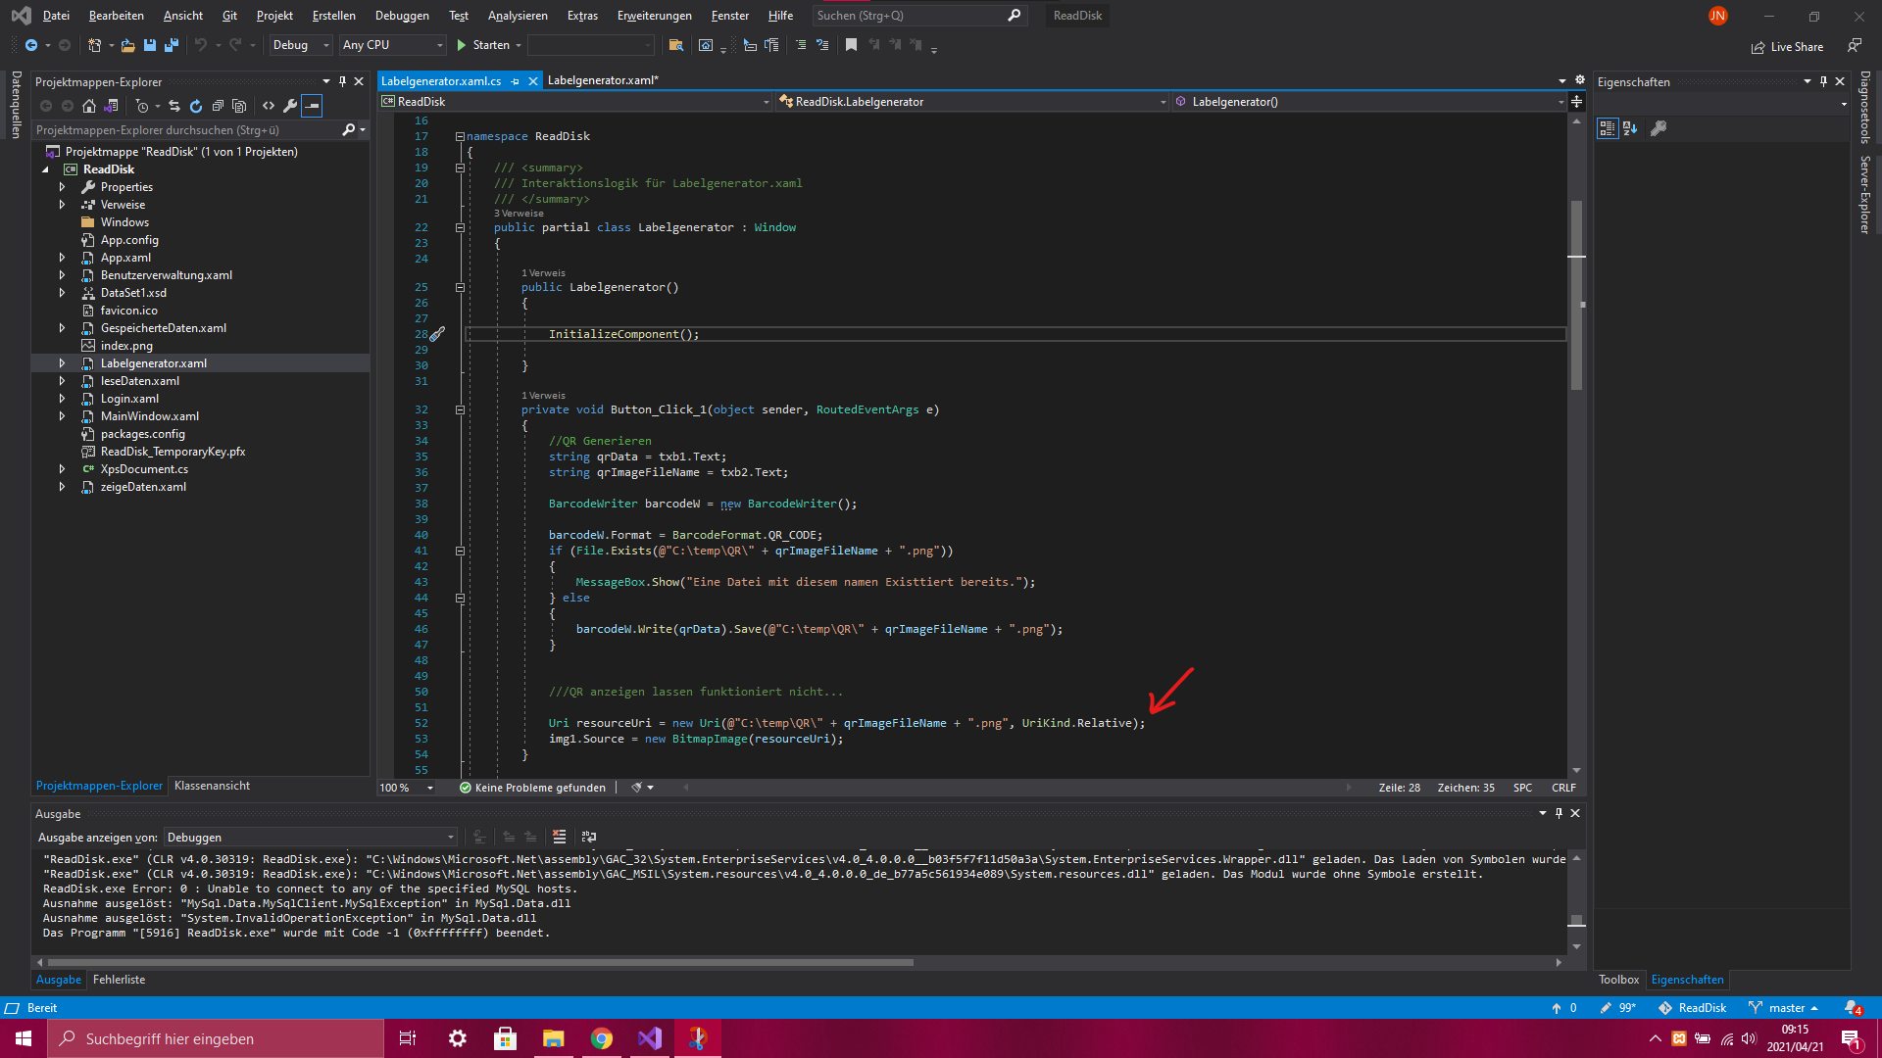
Task: Open the Ausgabe anzeigen von Debuggen dropdown
Action: 311,837
